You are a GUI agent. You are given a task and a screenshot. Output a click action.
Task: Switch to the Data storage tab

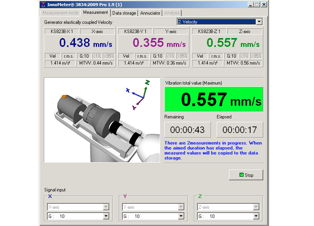click(124, 13)
